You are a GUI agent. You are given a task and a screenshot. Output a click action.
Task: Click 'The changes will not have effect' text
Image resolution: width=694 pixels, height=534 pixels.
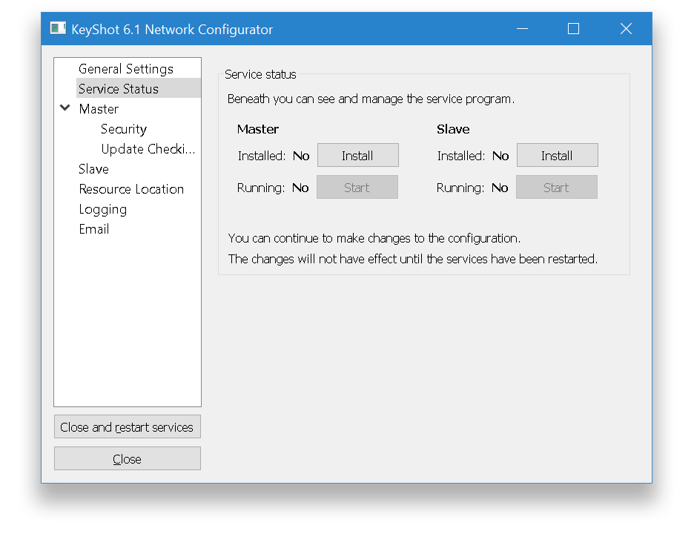(413, 259)
